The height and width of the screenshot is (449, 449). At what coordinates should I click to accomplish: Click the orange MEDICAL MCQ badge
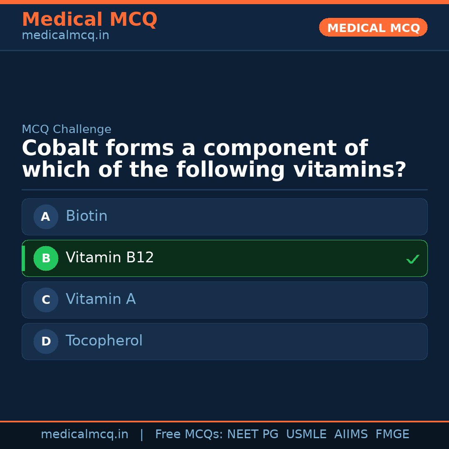(x=373, y=27)
